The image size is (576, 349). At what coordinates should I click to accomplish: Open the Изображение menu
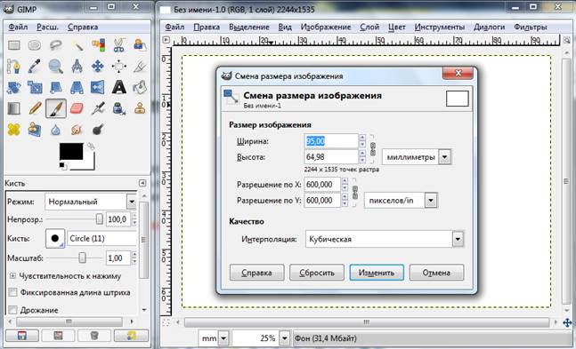click(326, 28)
